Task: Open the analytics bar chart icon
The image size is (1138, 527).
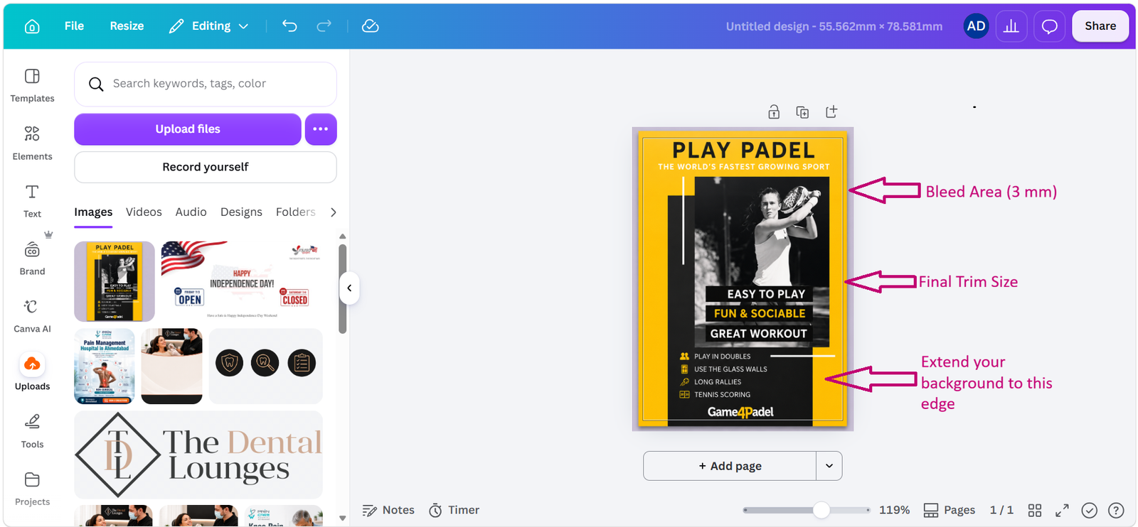Action: coord(1011,26)
